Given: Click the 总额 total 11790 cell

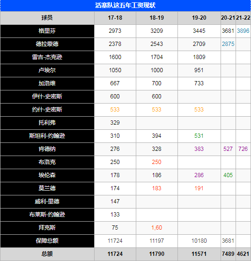Looking at the screenshot, I should pos(157,254).
